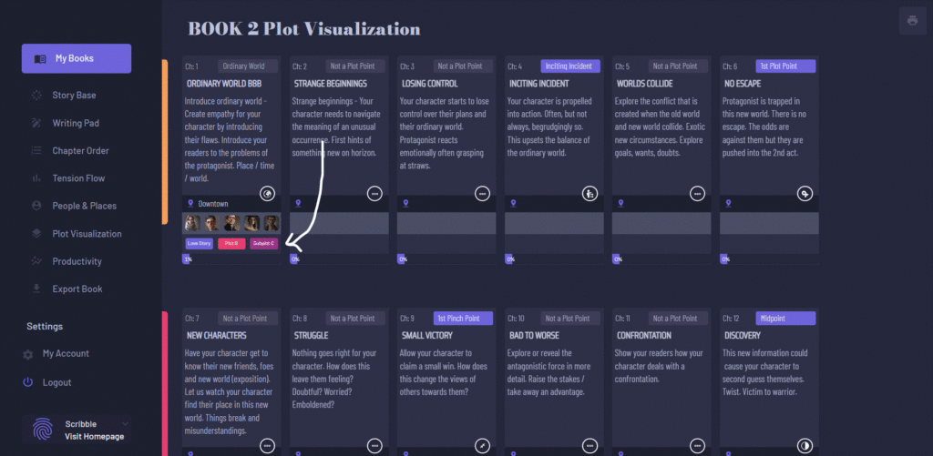Open the ellipsis icon on Strange Beginnings card

374,193
